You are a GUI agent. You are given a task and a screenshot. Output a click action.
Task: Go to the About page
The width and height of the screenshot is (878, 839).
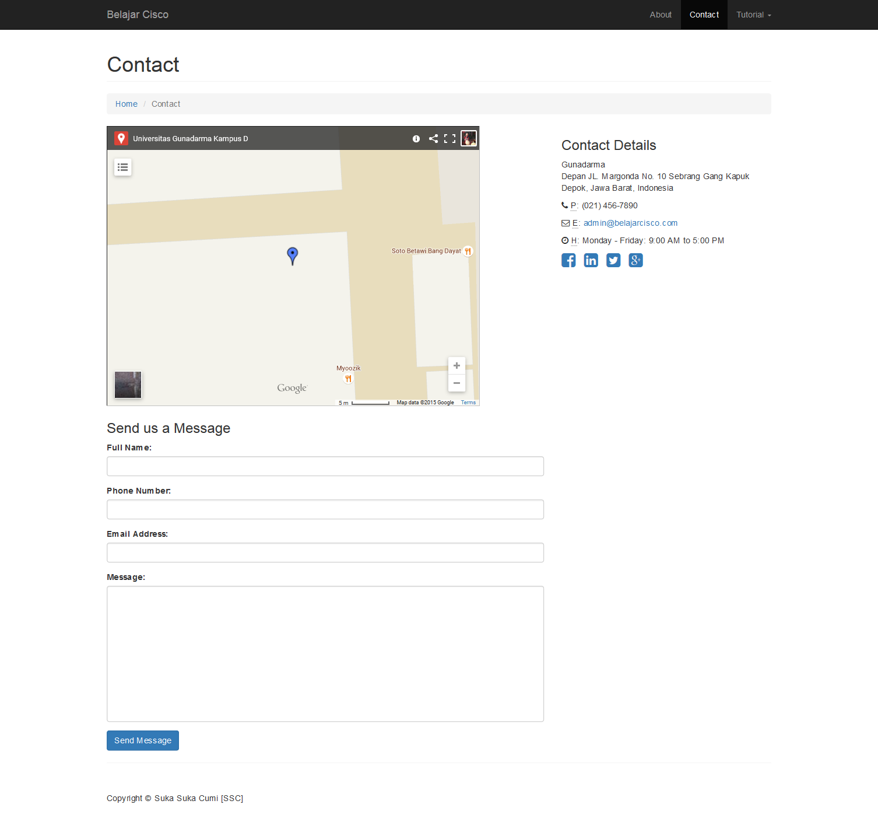[661, 15]
